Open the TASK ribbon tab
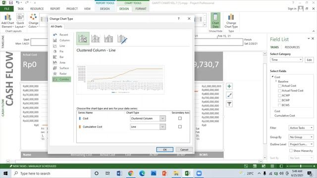Image resolution: width=317 pixels, height=178 pixels. coord(20,9)
